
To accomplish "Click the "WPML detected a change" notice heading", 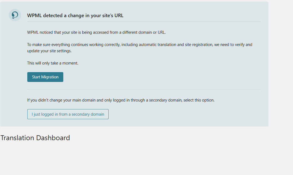I will [75, 16].
